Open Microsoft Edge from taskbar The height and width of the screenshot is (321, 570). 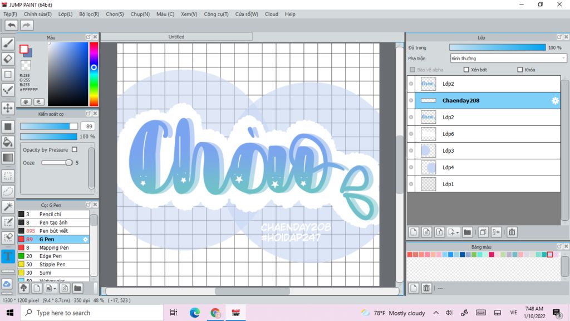click(195, 313)
